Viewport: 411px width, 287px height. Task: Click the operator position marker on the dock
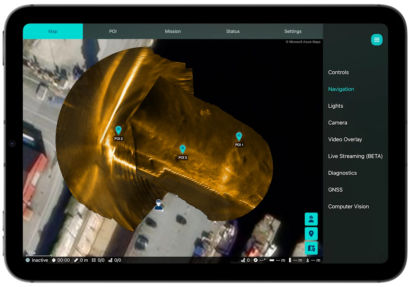158,205
